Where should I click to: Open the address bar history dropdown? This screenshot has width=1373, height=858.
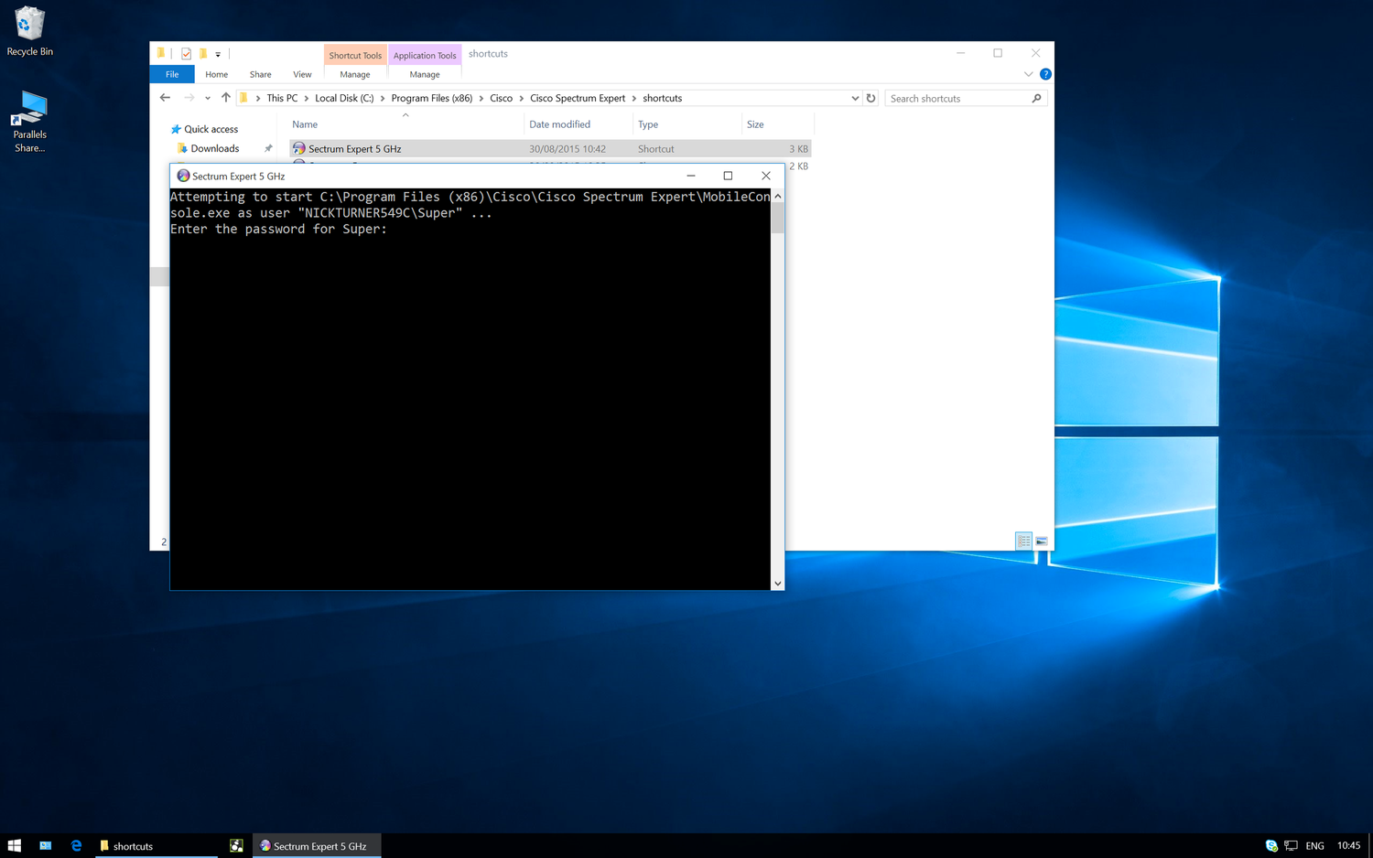click(x=855, y=98)
